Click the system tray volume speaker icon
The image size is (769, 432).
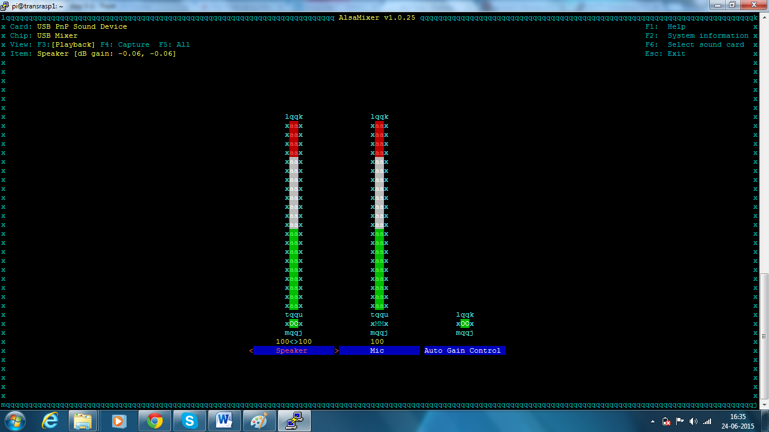pyautogui.click(x=693, y=421)
